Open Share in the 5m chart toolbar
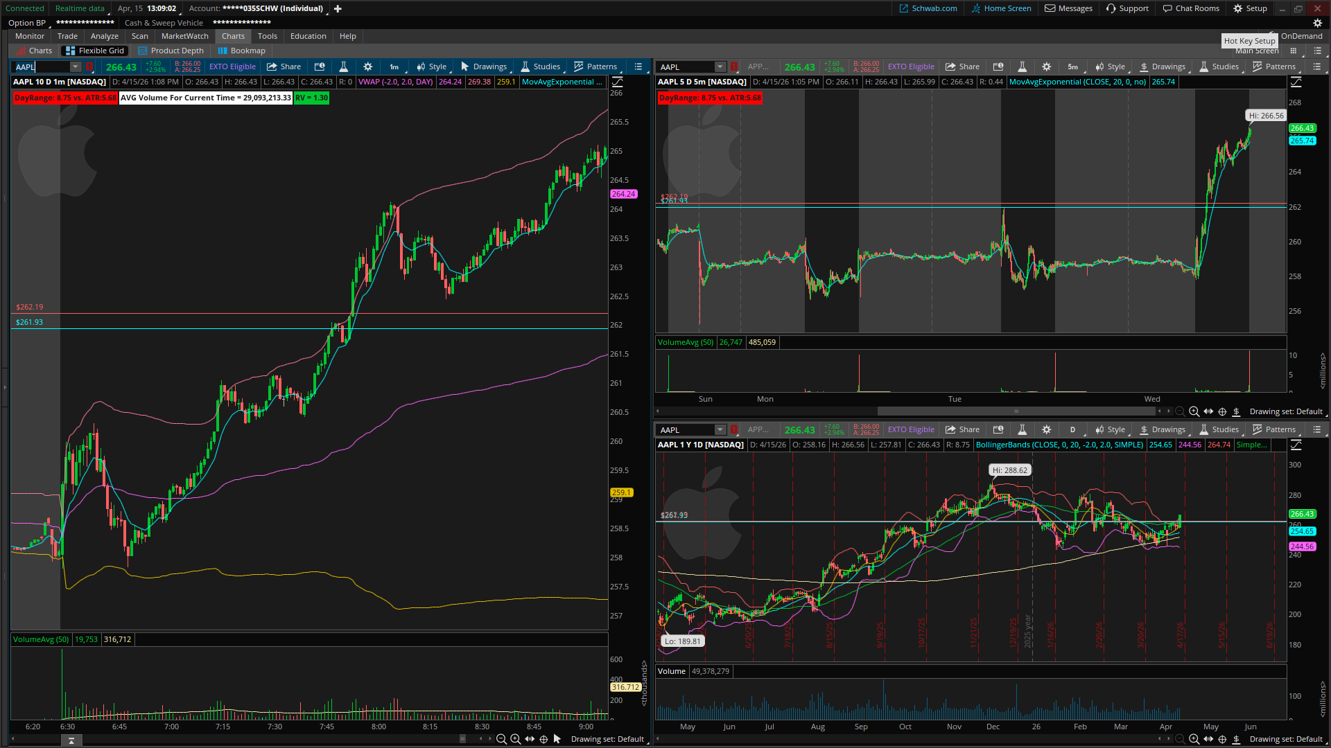This screenshot has width=1331, height=748. [963, 67]
